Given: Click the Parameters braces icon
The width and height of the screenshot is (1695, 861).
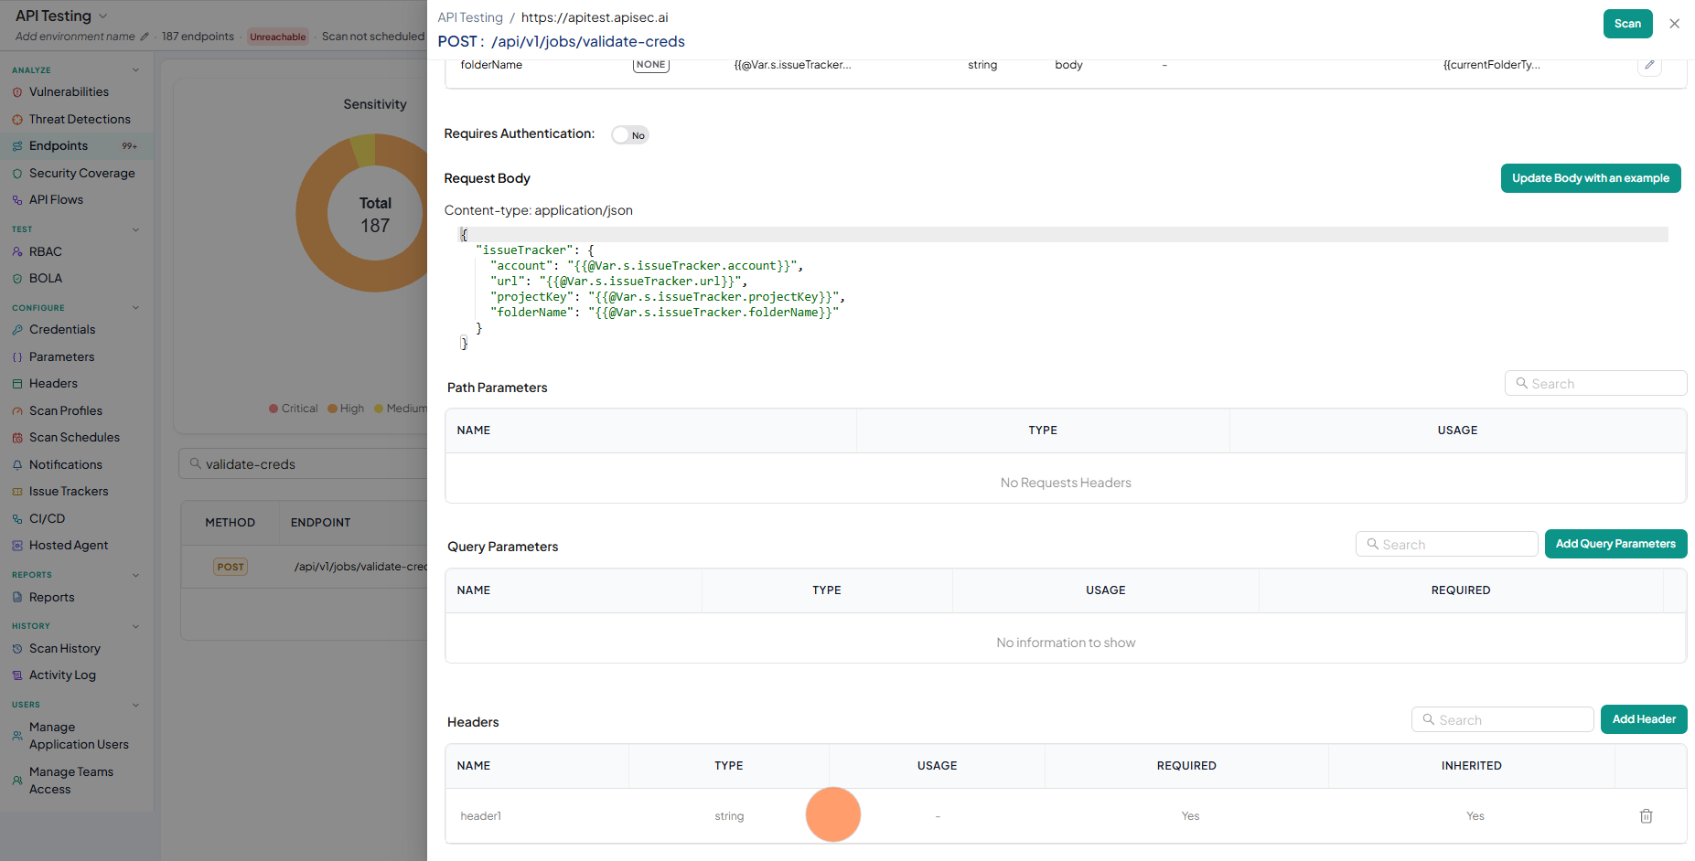Looking at the screenshot, I should pyautogui.click(x=17, y=357).
